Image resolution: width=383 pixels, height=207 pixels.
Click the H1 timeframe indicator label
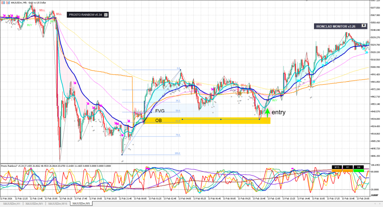point(347,167)
